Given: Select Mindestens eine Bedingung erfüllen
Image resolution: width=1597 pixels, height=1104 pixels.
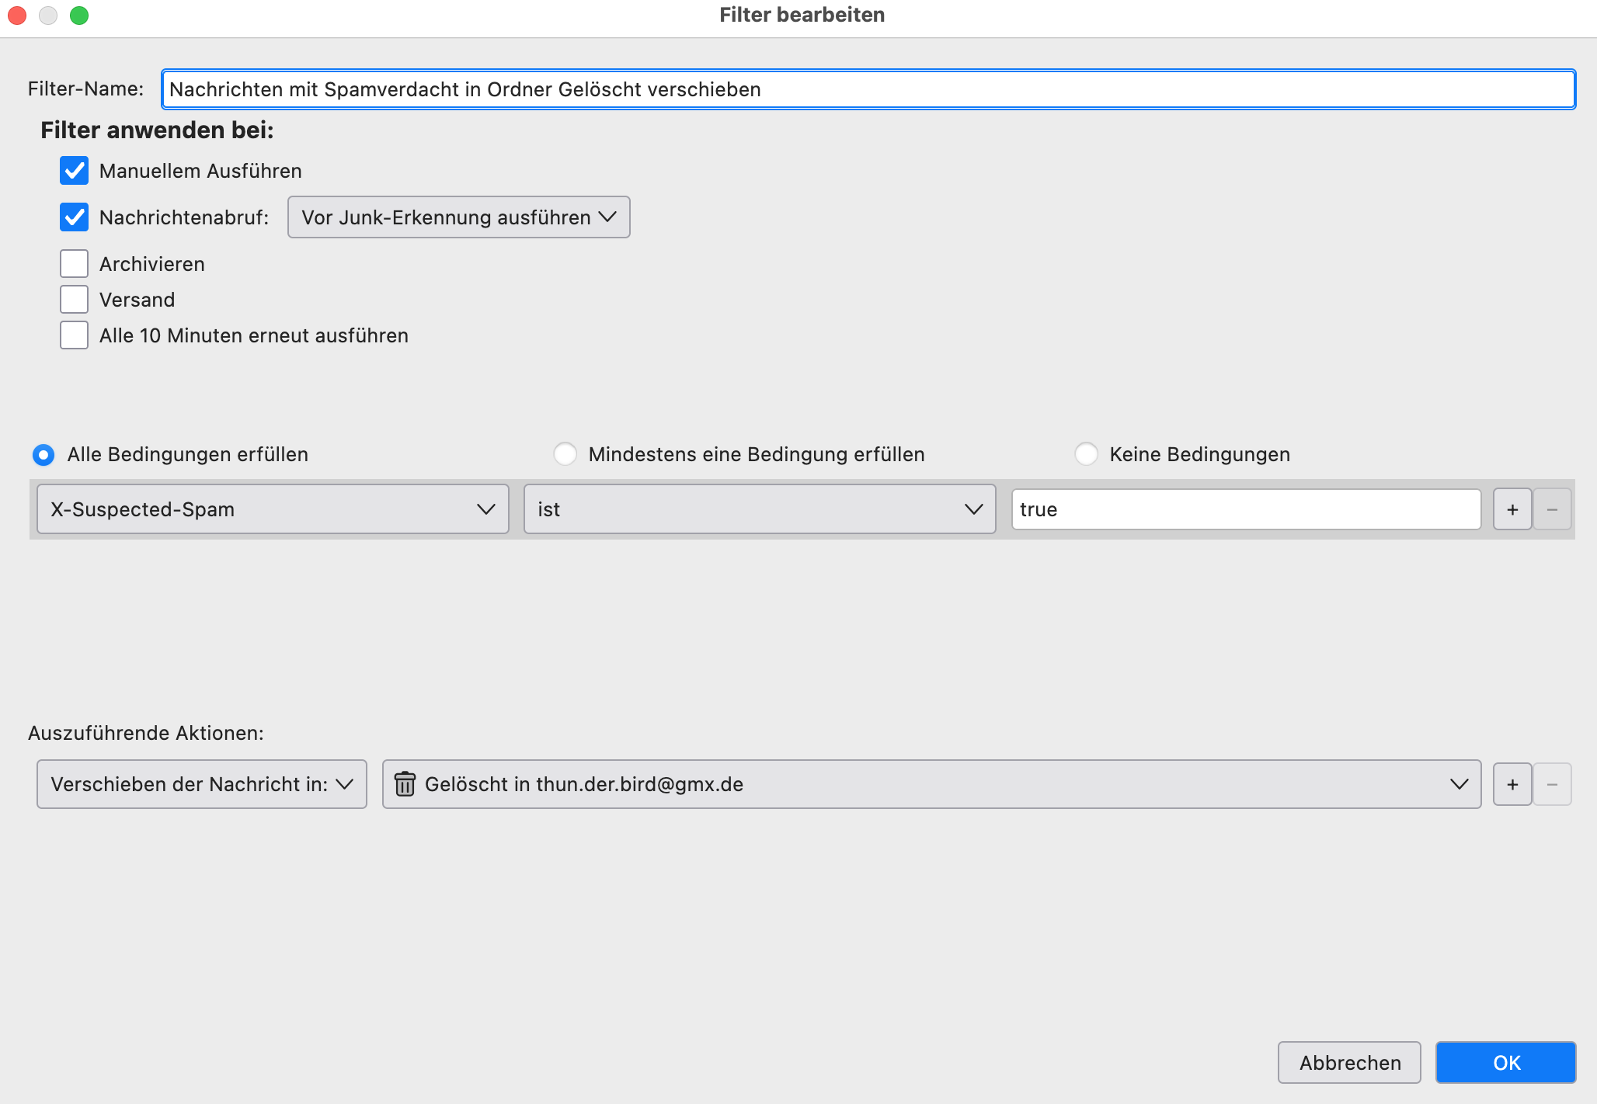Looking at the screenshot, I should pyautogui.click(x=565, y=454).
